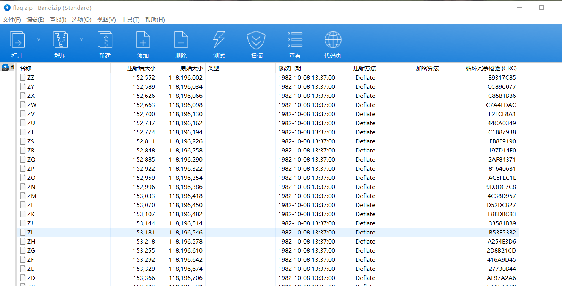
Task: Click the CRC value CC89C077
Action: 502,87
